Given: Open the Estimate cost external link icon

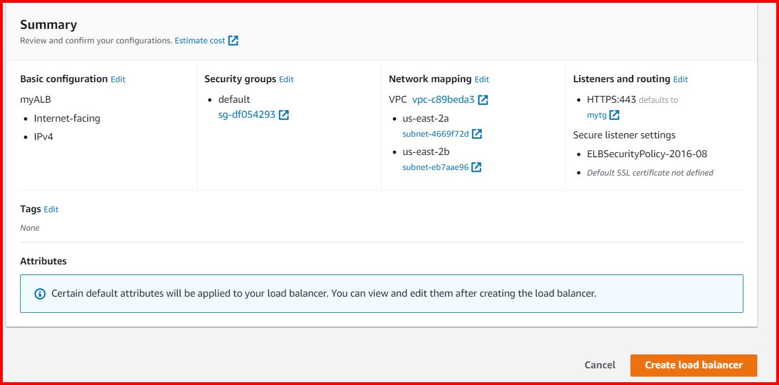Looking at the screenshot, I should 234,40.
